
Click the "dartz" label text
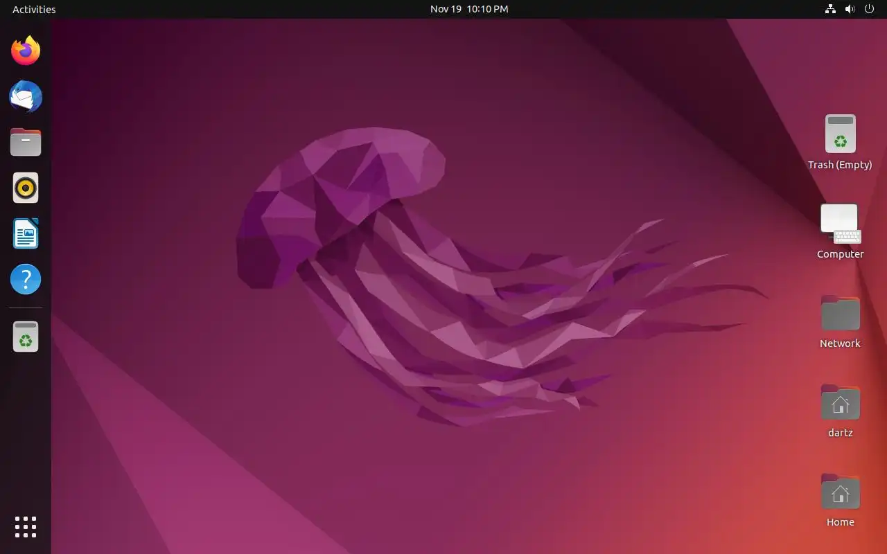pyautogui.click(x=840, y=433)
